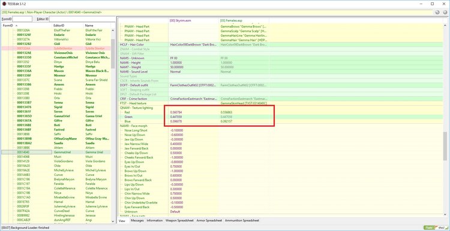Screen dimensions: 450x231
Task: Open the Weapon Spreadsheet tab
Action: (179, 221)
